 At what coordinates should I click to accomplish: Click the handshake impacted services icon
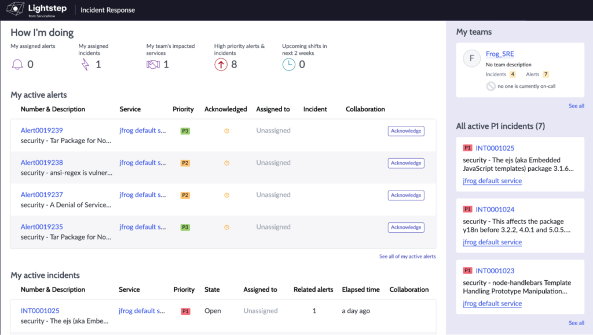pos(153,65)
